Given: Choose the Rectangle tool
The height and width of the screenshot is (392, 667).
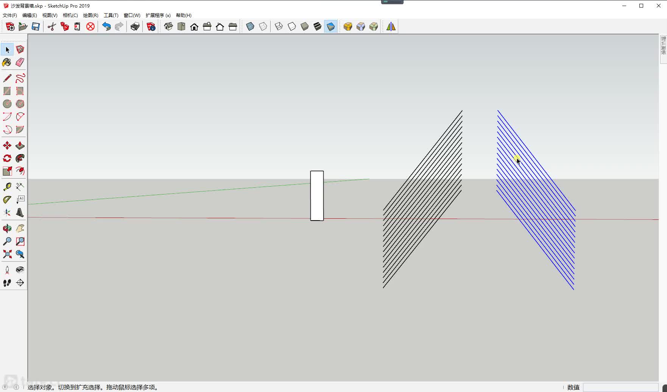Looking at the screenshot, I should (x=7, y=91).
